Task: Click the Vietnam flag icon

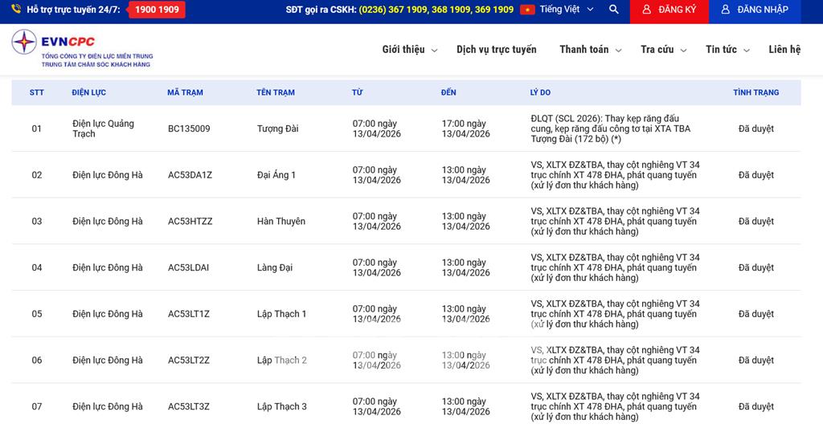Action: (527, 10)
